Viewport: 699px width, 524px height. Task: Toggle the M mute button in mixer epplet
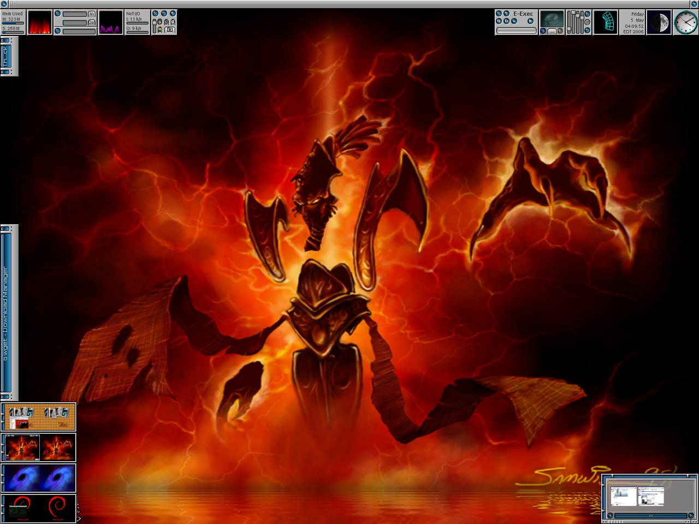click(588, 22)
